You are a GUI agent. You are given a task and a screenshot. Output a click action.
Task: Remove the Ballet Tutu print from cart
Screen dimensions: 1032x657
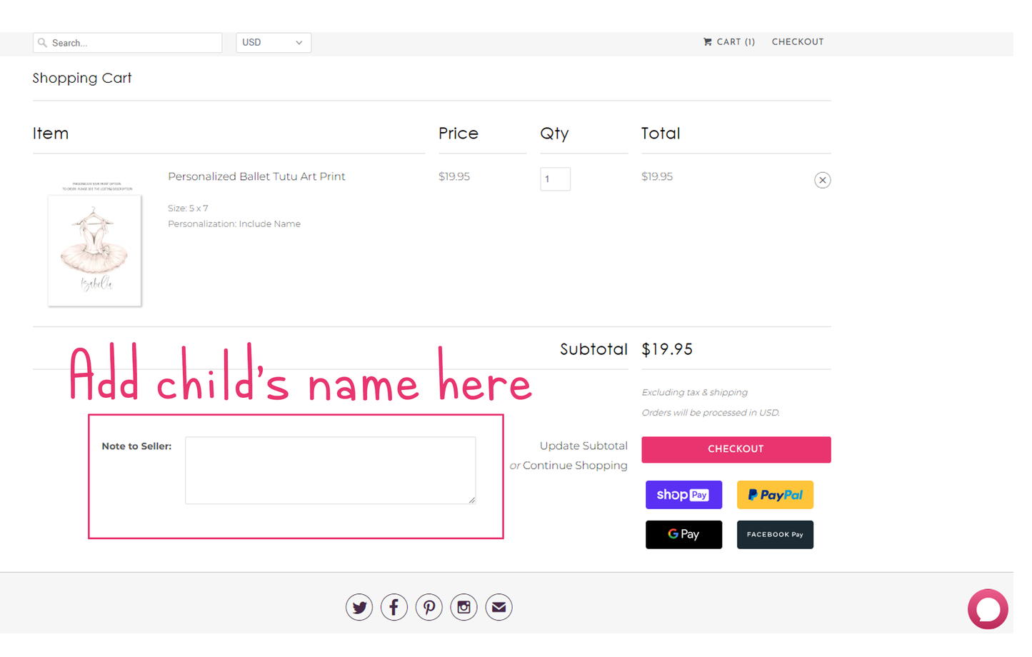pos(822,180)
